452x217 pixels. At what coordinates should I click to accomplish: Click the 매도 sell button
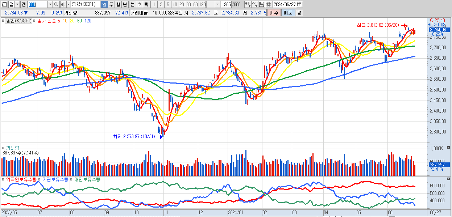(x=288, y=13)
